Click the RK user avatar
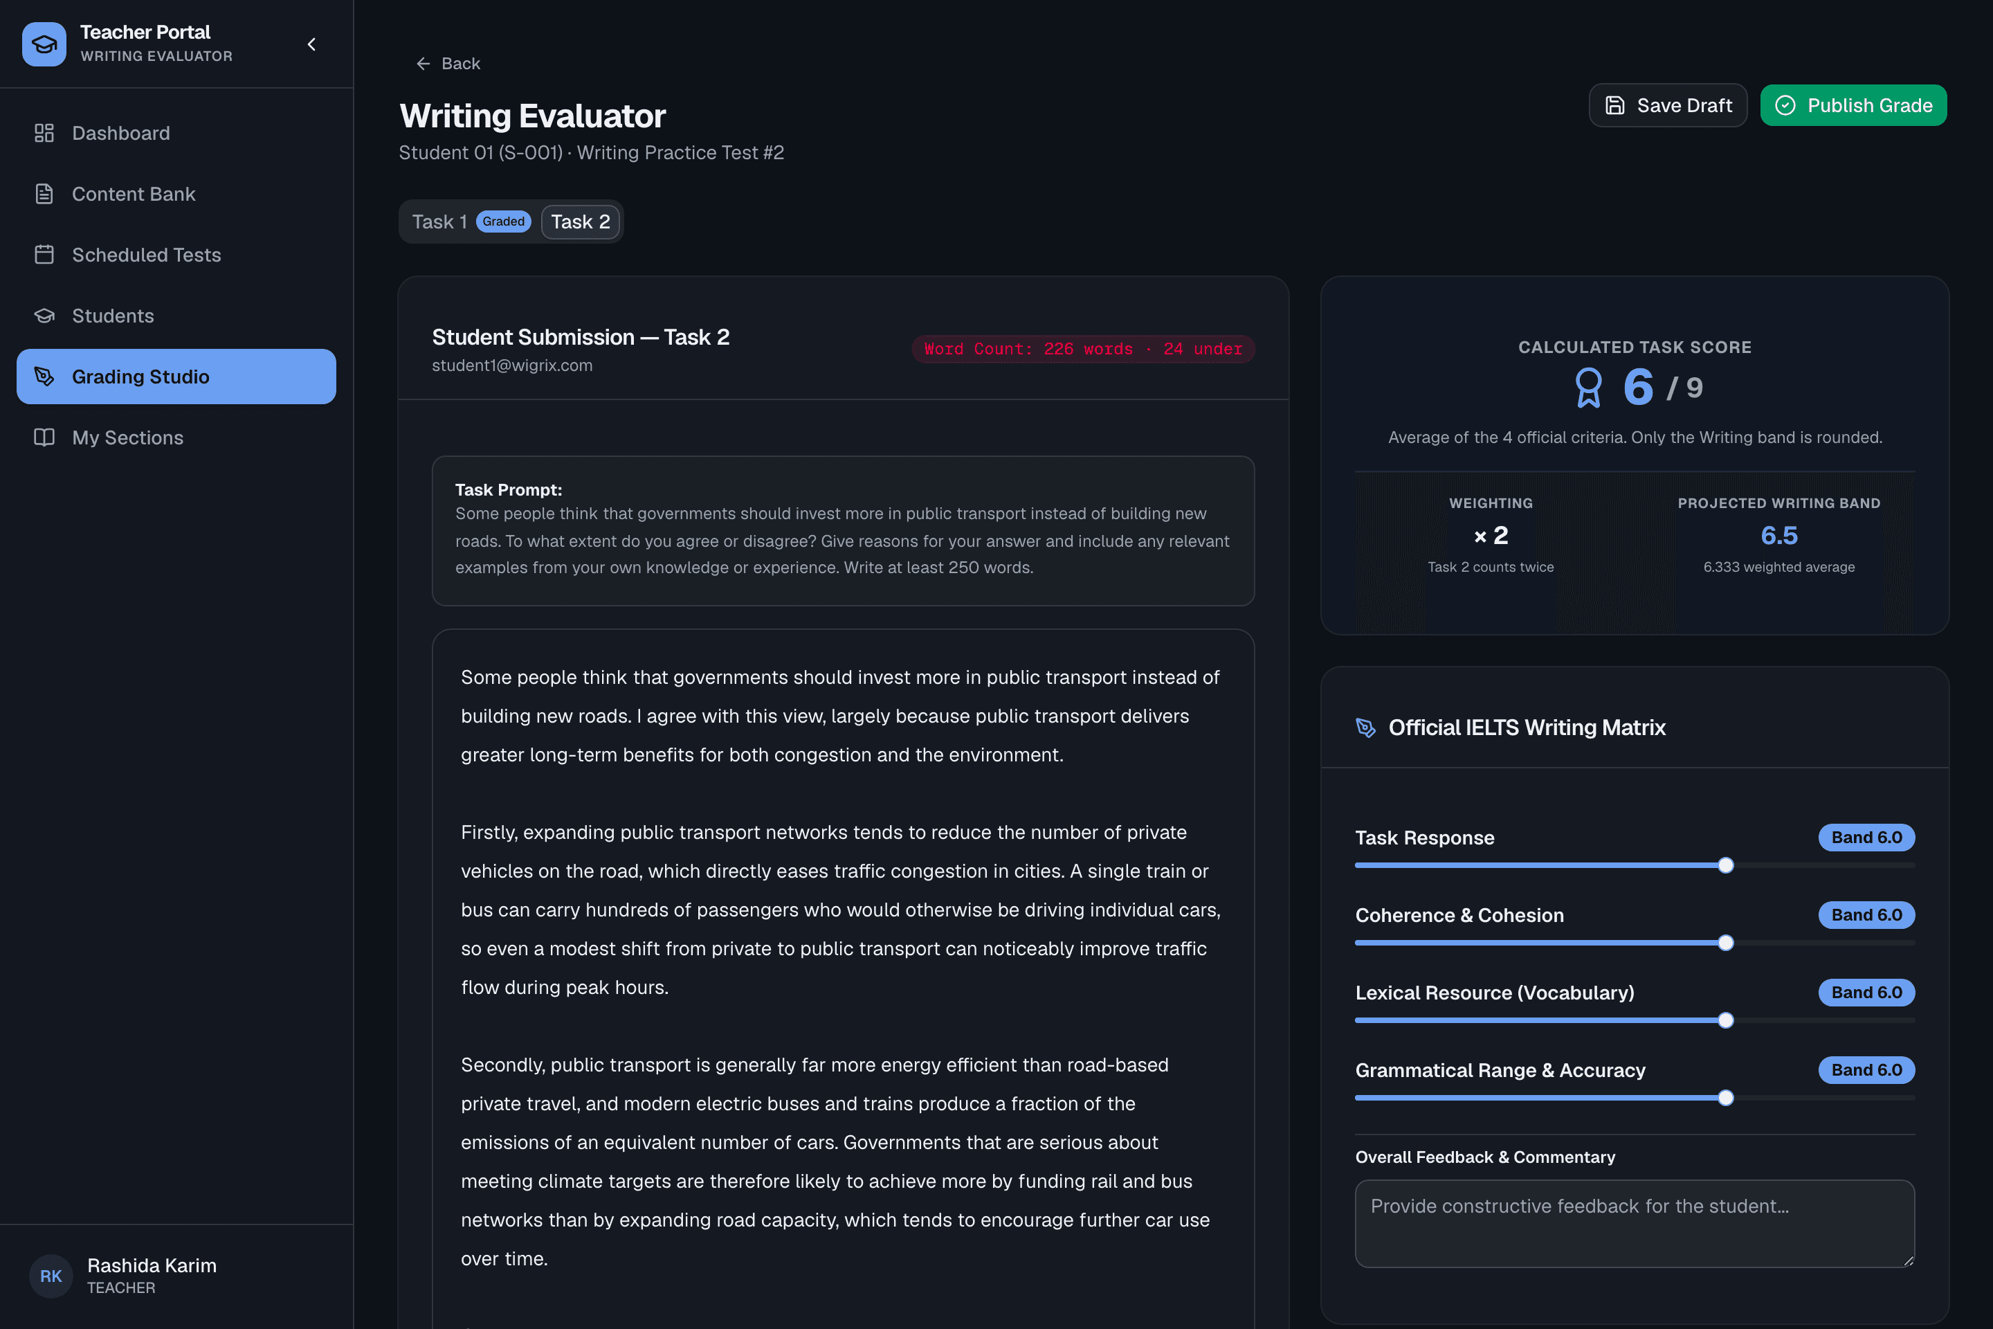Screen dimensions: 1993x1329 click(x=51, y=1276)
